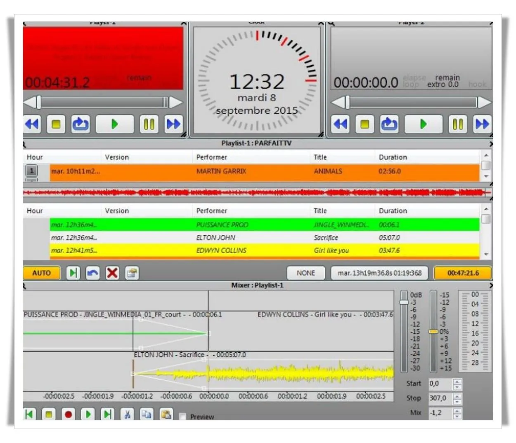Pause Player-2 using the pause button
The image size is (516, 443).
coord(458,124)
